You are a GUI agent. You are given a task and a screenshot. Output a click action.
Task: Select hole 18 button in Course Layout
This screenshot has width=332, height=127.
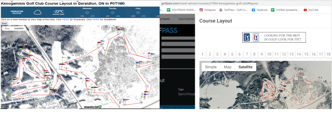[329, 54]
